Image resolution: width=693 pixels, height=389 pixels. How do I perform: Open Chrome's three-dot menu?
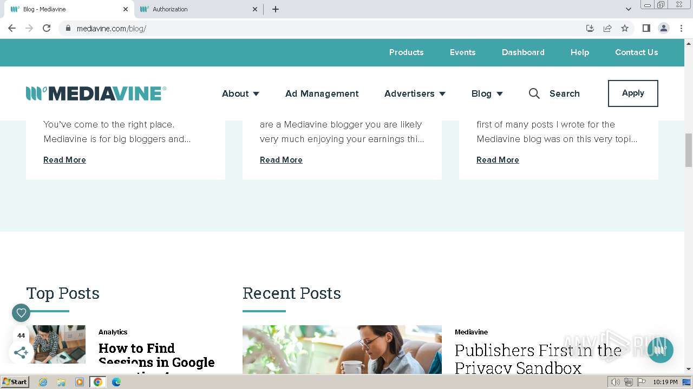pos(681,28)
